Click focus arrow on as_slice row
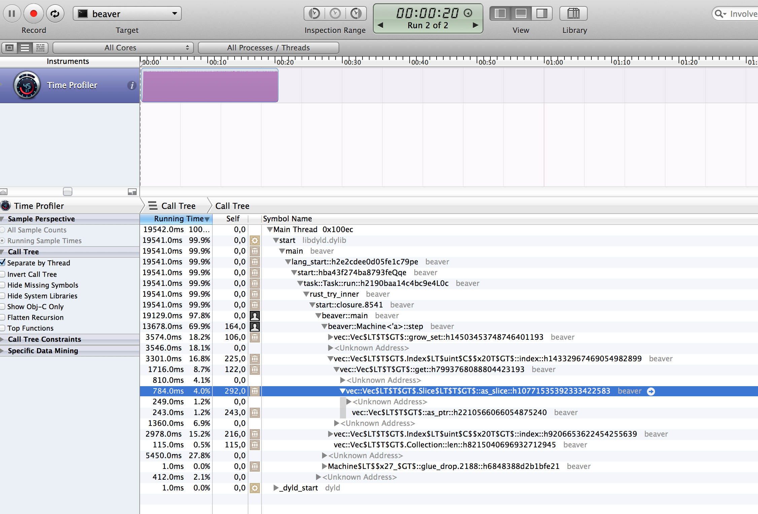Screen dimensions: 758x514 651,391
